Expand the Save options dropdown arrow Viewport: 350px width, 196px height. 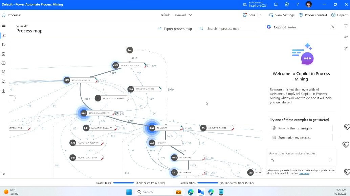coord(261,15)
